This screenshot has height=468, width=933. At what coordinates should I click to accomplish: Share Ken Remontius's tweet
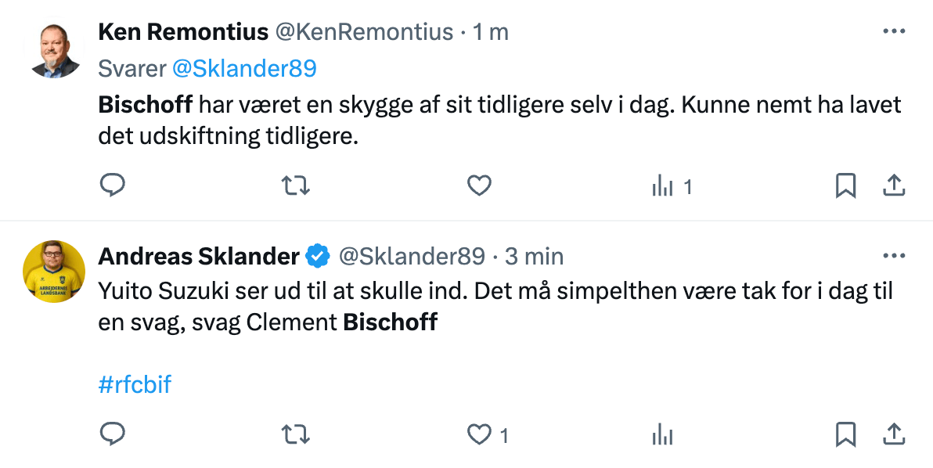pos(894,185)
